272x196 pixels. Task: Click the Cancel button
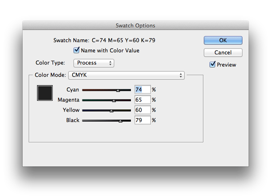pos(223,53)
